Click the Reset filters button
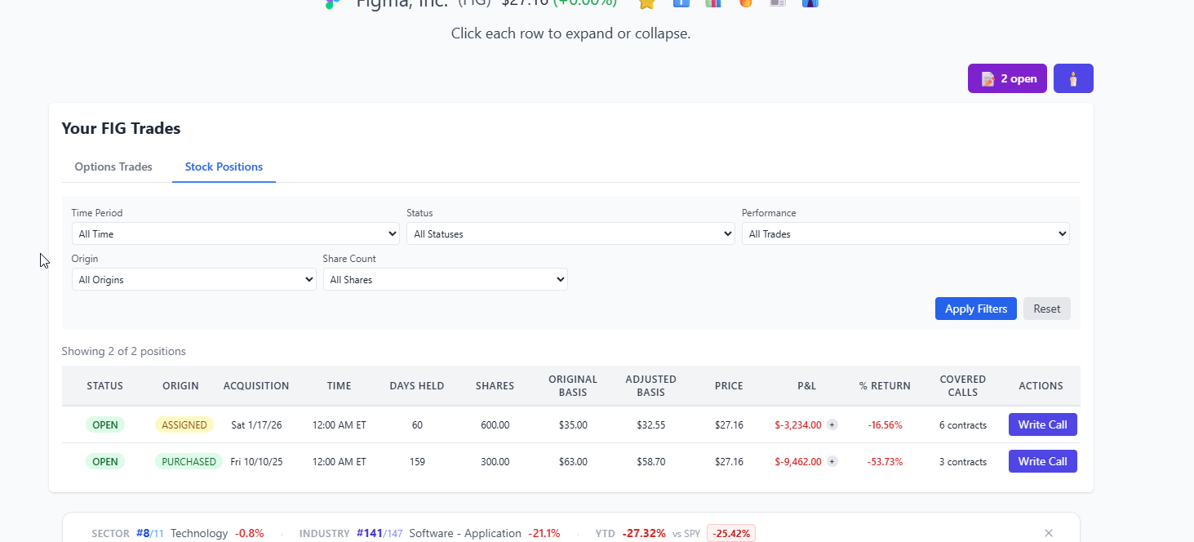 point(1046,309)
